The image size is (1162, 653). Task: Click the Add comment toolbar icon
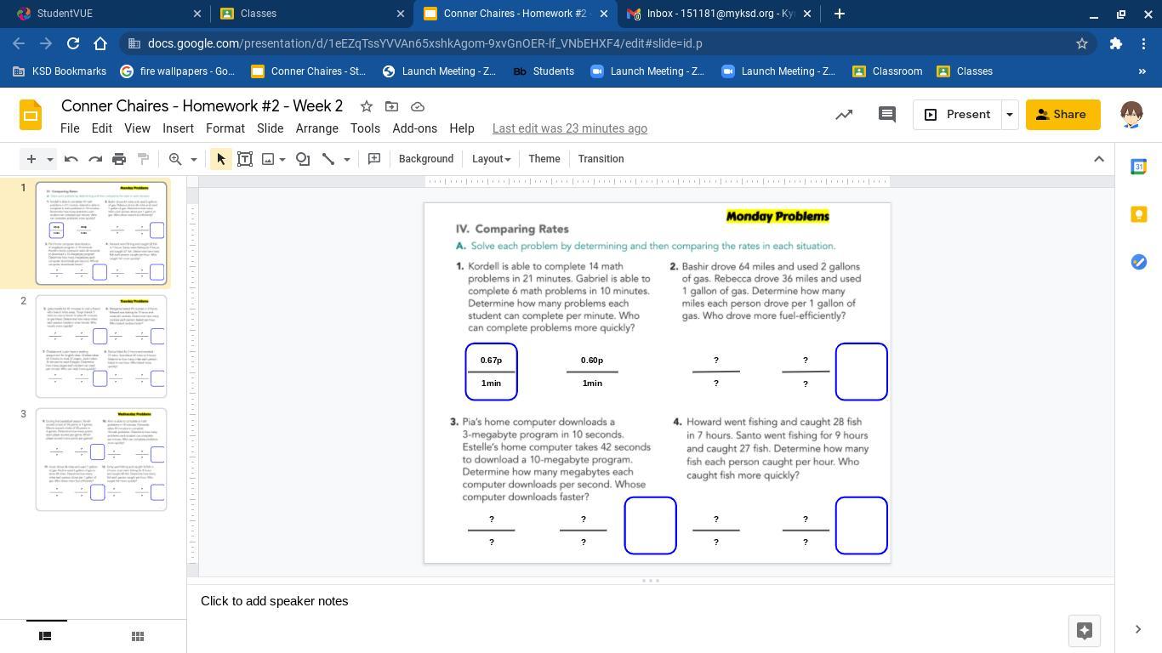373,159
